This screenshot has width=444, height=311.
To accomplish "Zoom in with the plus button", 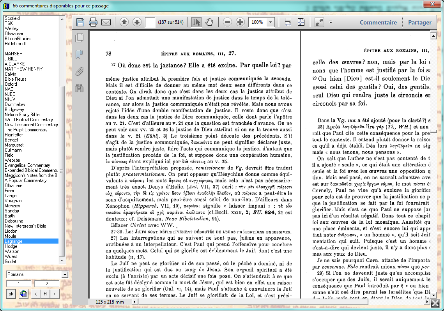I will coord(240,22).
